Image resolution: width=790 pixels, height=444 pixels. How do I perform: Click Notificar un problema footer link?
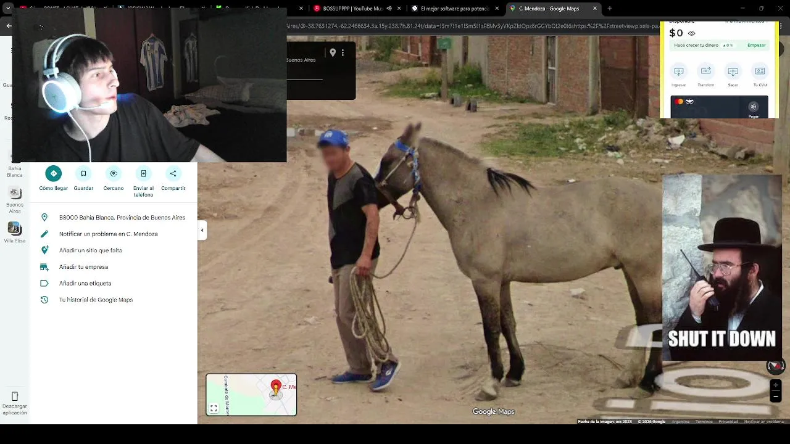coord(764,422)
